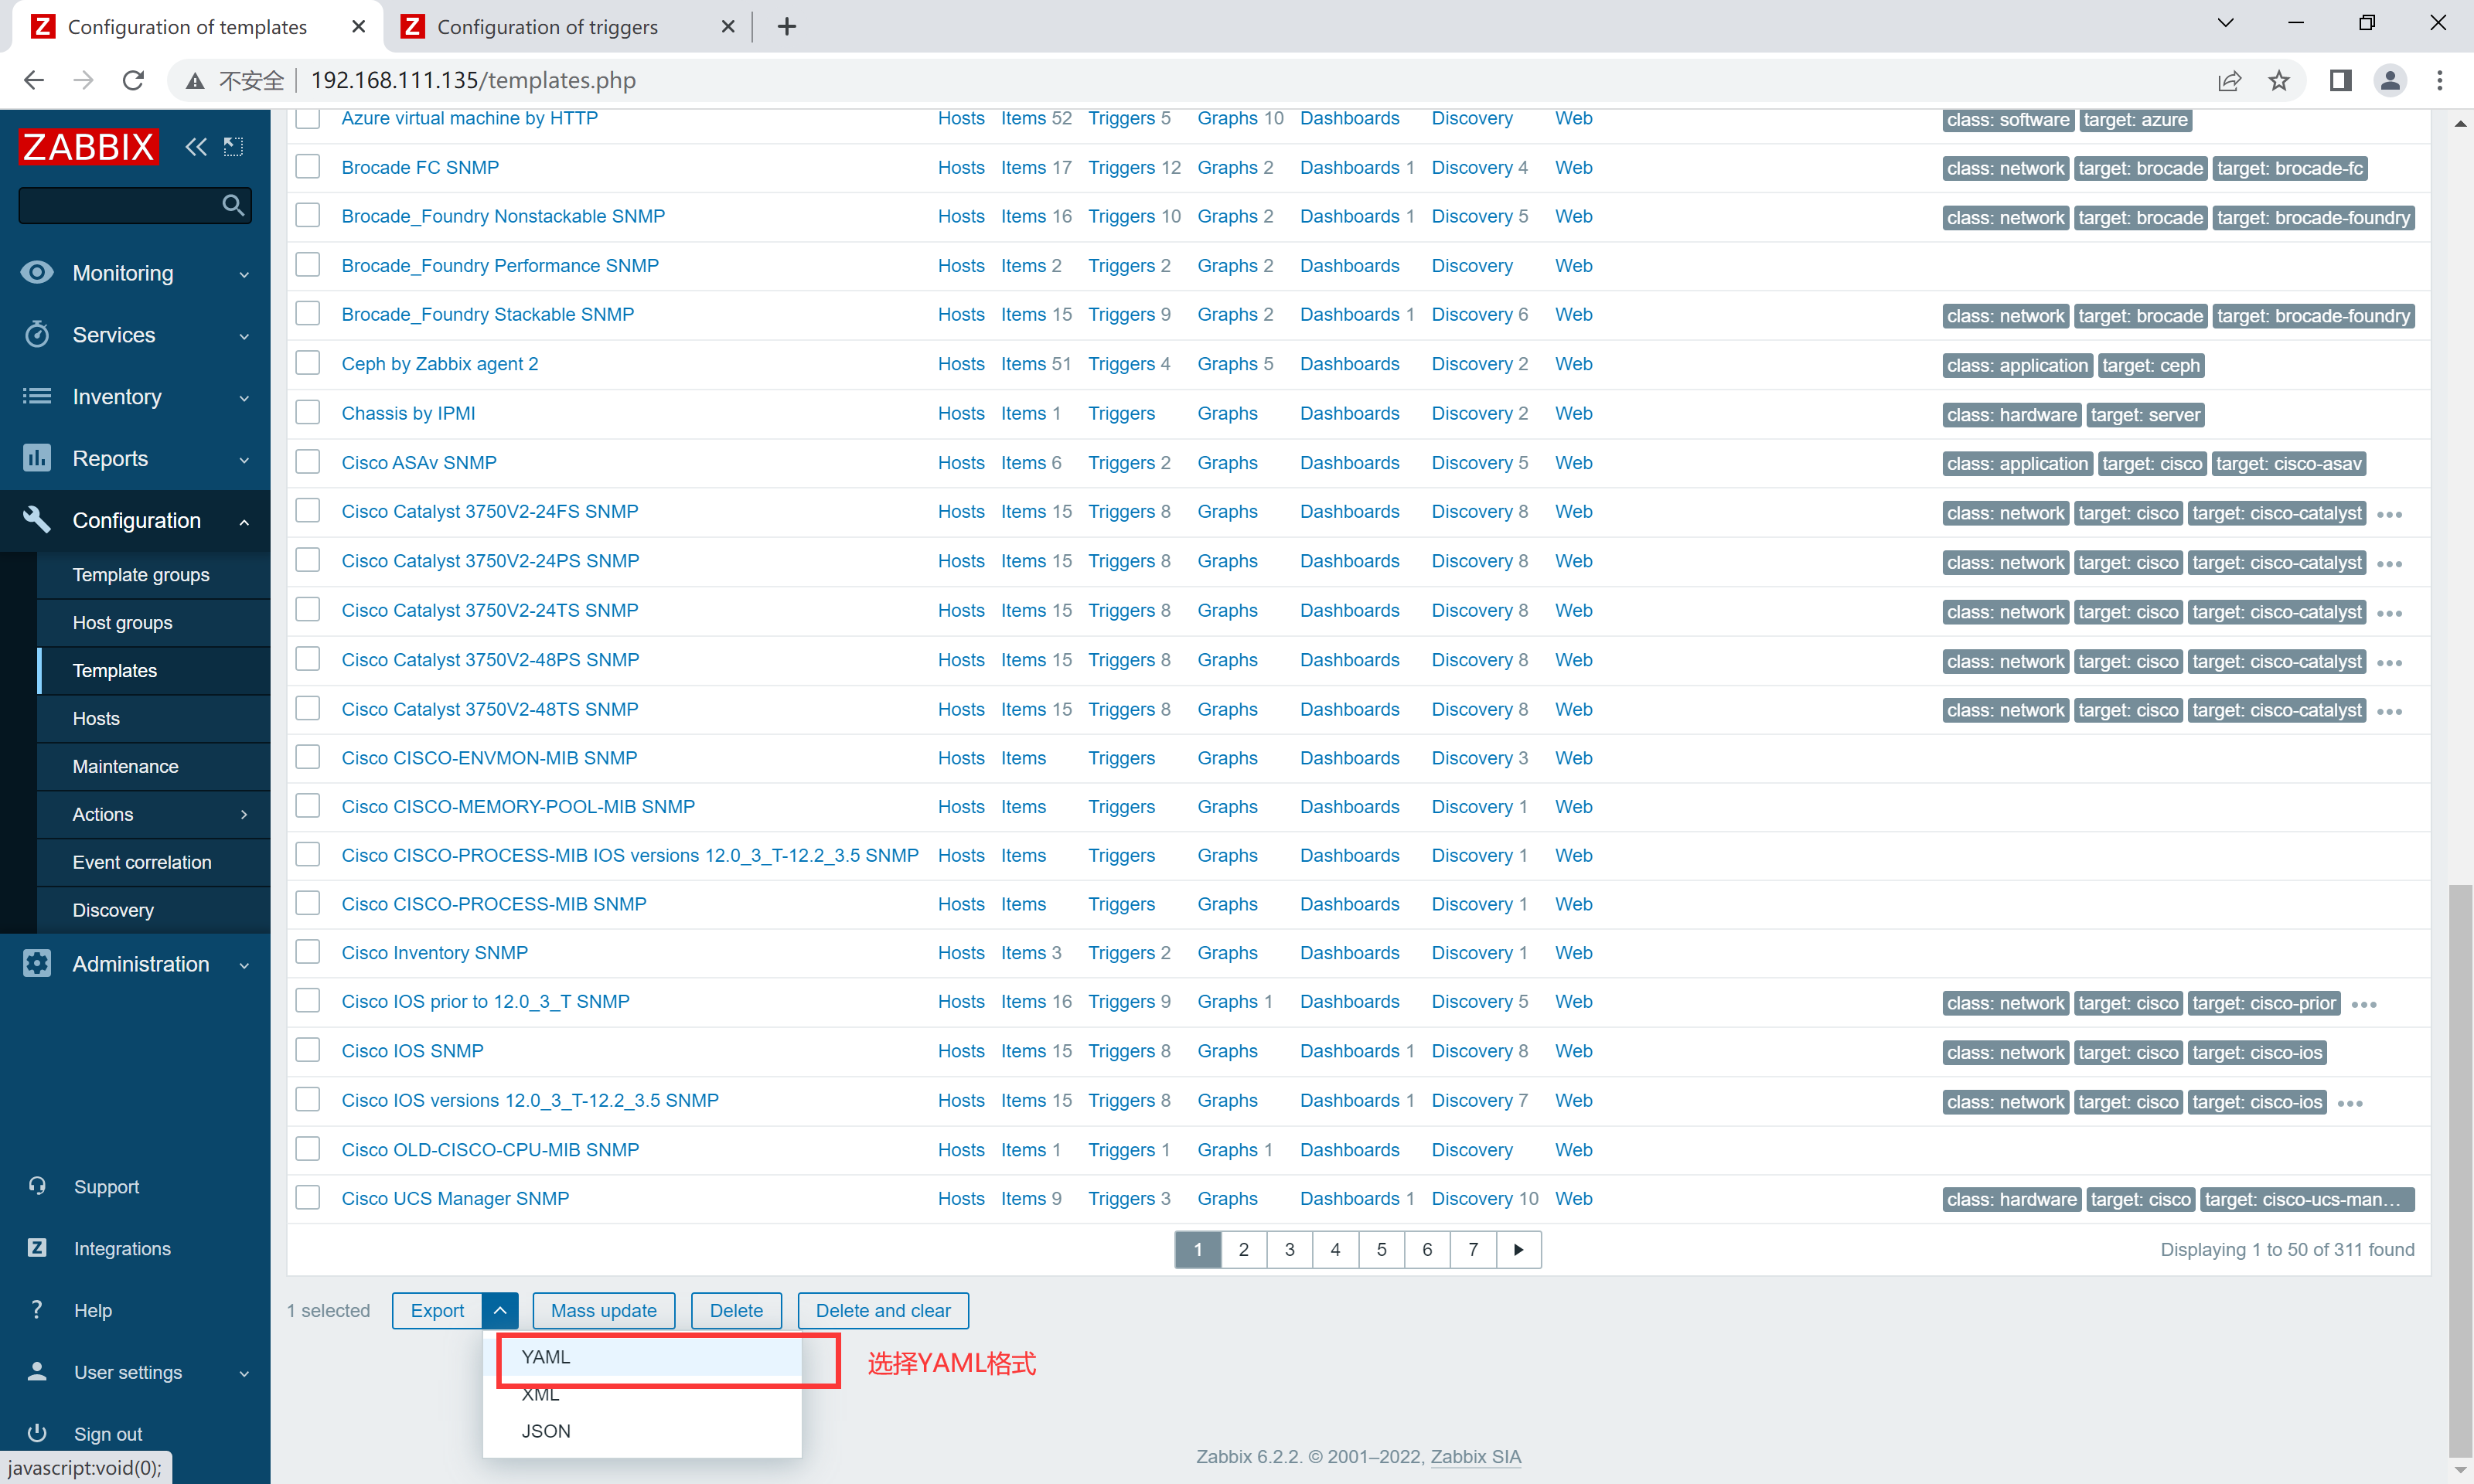Image resolution: width=2474 pixels, height=1484 pixels.
Task: Hide the sidebar using the hide icon
Action: point(233,147)
